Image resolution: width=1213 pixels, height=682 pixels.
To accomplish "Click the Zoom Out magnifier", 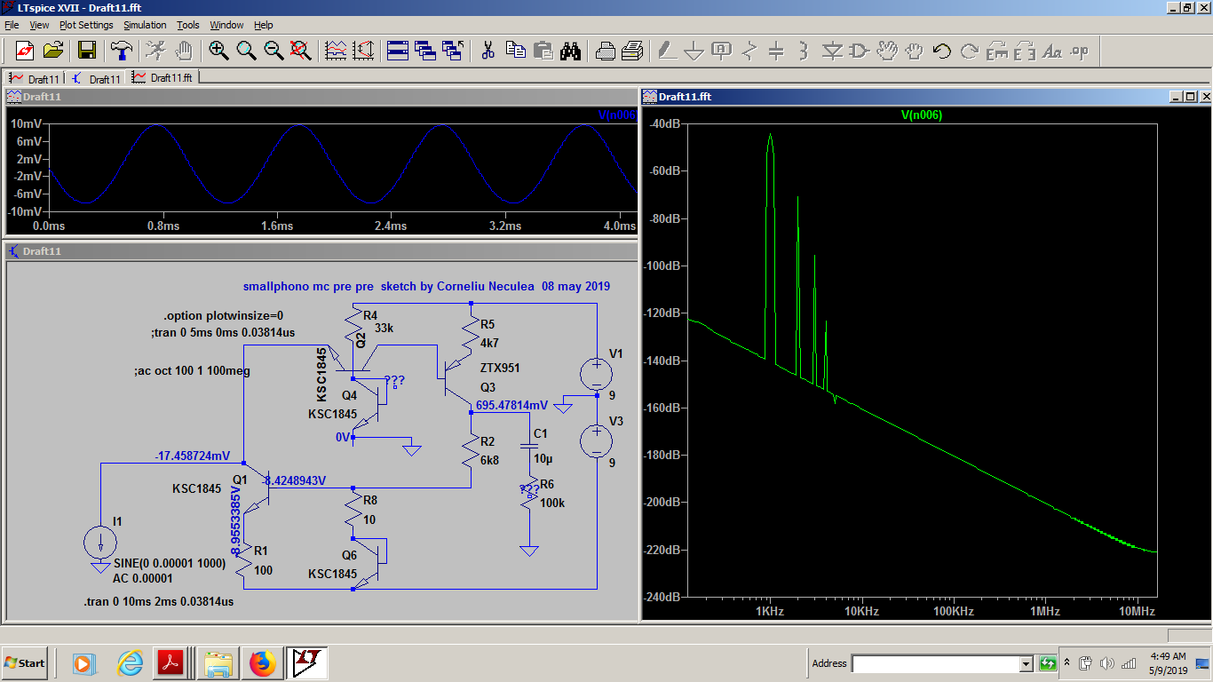I will pos(274,50).
